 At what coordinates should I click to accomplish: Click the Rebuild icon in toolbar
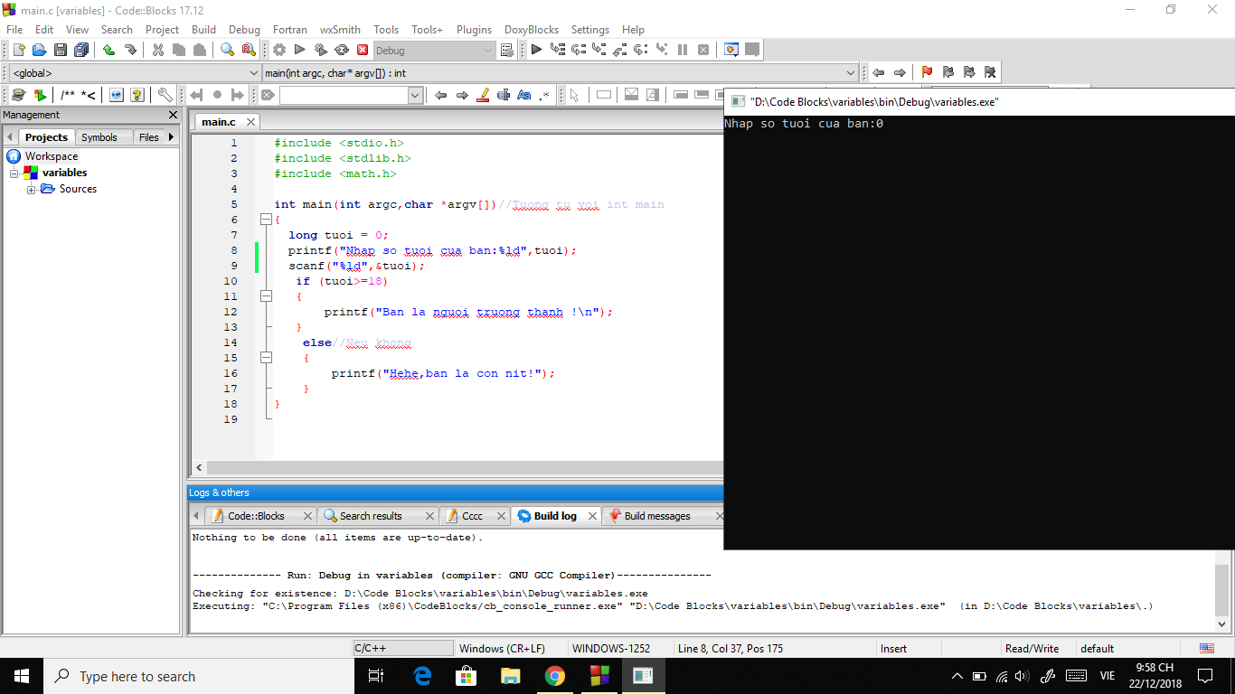(342, 51)
